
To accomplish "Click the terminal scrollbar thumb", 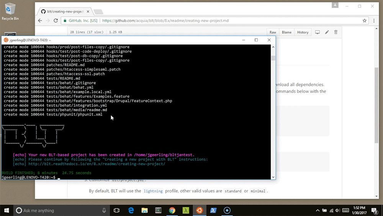I will (x=273, y=58).
